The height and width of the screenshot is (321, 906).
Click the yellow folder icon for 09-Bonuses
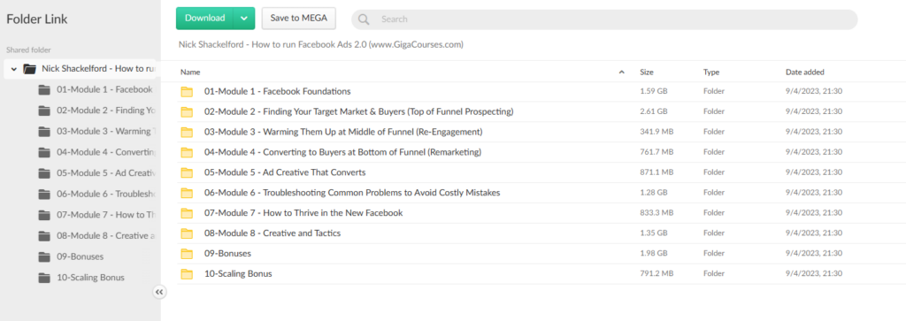(187, 254)
